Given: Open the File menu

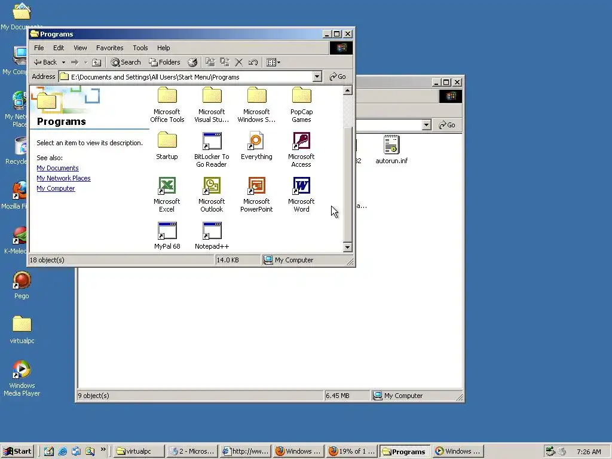Looking at the screenshot, I should pyautogui.click(x=39, y=48).
